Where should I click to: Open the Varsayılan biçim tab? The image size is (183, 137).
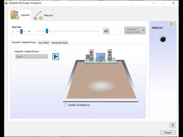[59, 43]
